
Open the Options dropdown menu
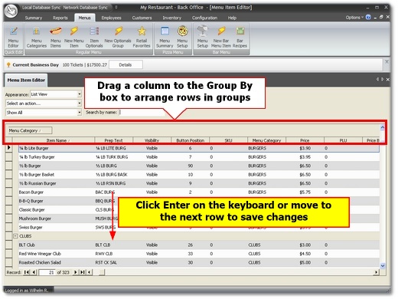(x=354, y=18)
